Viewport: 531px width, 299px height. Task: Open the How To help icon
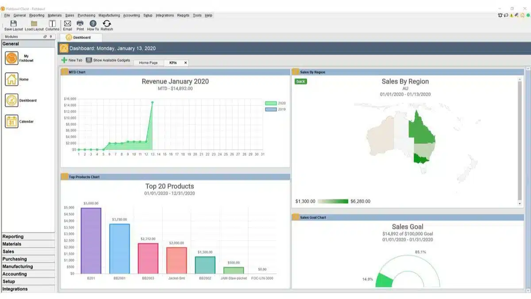coord(93,23)
